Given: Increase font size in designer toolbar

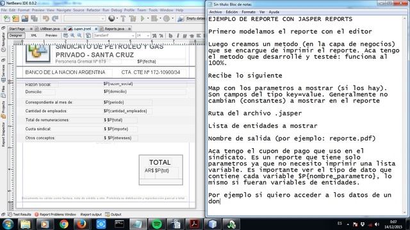Looking at the screenshot, I should [154, 36].
